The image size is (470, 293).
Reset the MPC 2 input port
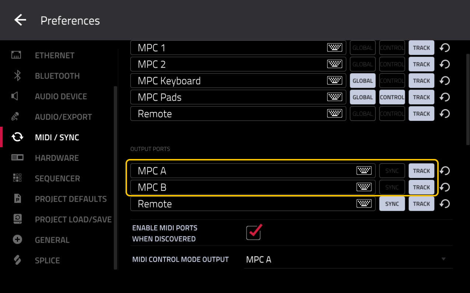445,64
